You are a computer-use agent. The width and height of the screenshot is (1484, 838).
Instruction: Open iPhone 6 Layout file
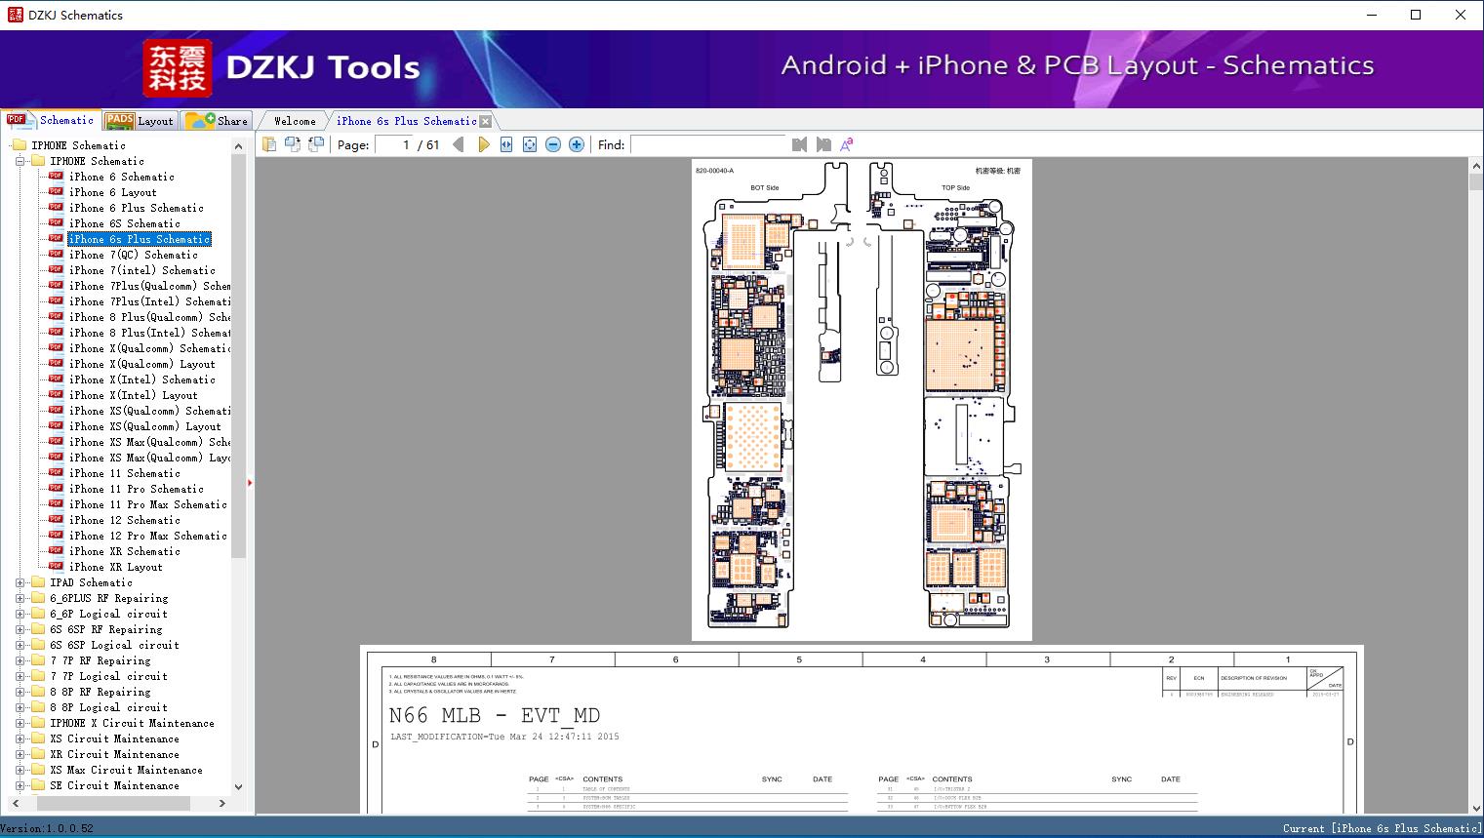pos(113,192)
